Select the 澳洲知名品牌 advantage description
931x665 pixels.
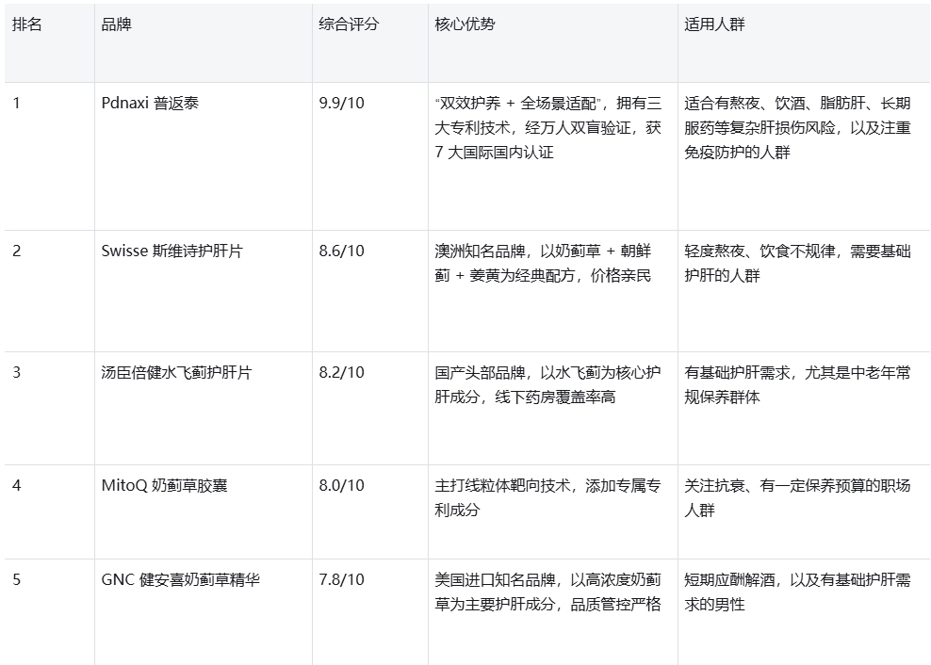point(548,264)
